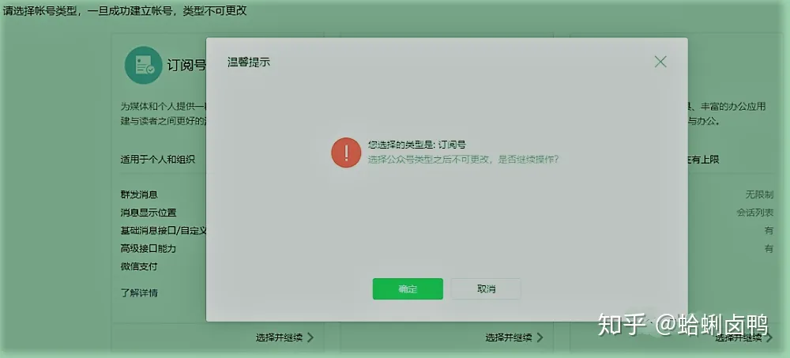This screenshot has height=358, width=790.
Task: Click the middle card's 选择并继续 link
Action: tap(508, 337)
